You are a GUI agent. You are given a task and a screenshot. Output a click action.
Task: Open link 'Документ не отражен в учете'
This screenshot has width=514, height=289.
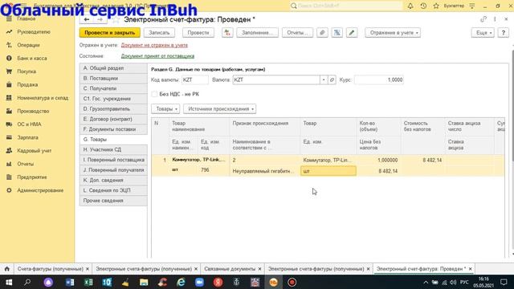pos(154,45)
